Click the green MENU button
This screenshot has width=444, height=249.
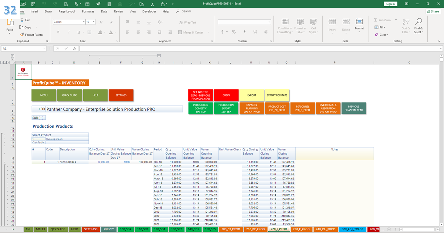[44, 95]
